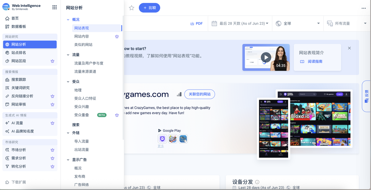The image size is (371, 190).
Task: Open the three-dot more options menu
Action: point(363,8)
